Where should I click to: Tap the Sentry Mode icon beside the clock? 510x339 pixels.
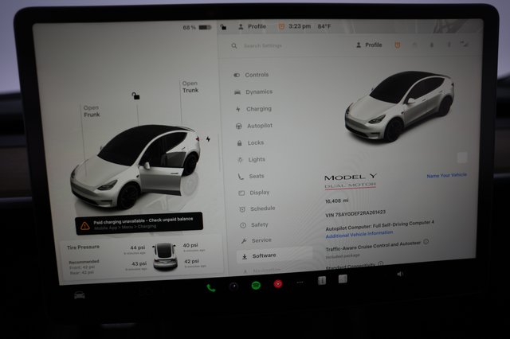point(281,26)
